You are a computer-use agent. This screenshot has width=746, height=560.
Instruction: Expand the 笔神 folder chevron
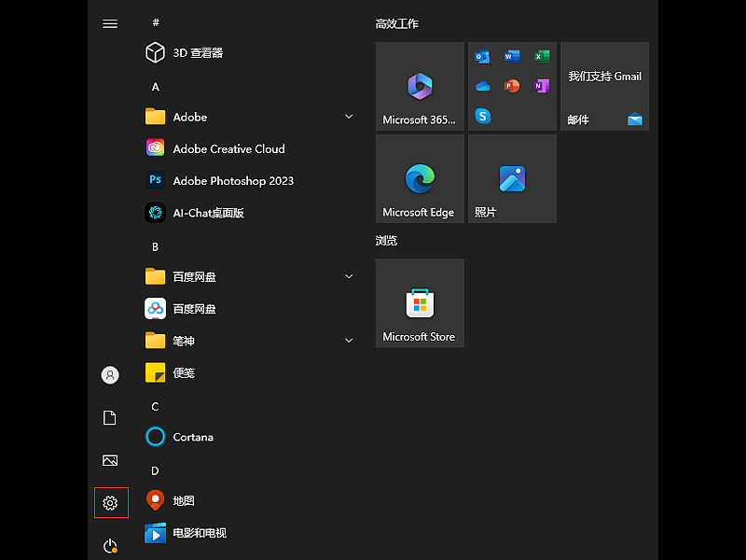click(349, 341)
